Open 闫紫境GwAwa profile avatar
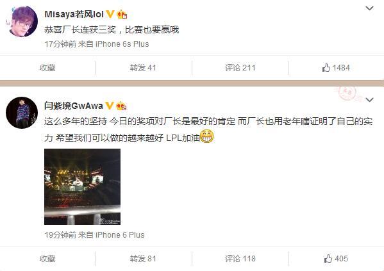Screen dimensions: 384x271 click(x=22, y=113)
